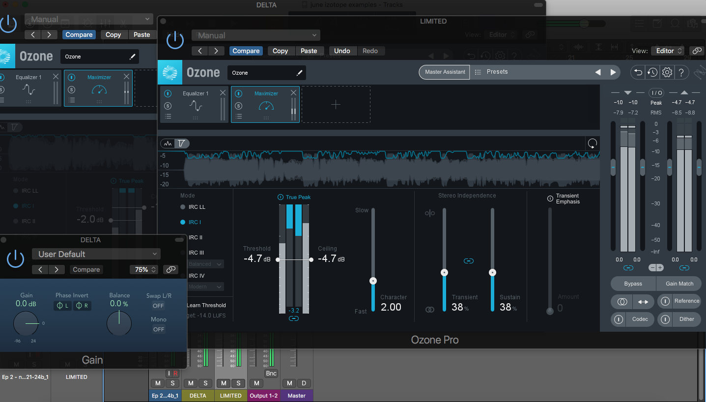The image size is (706, 402).
Task: Click the stereo sum overlapping circles icon
Action: point(622,301)
